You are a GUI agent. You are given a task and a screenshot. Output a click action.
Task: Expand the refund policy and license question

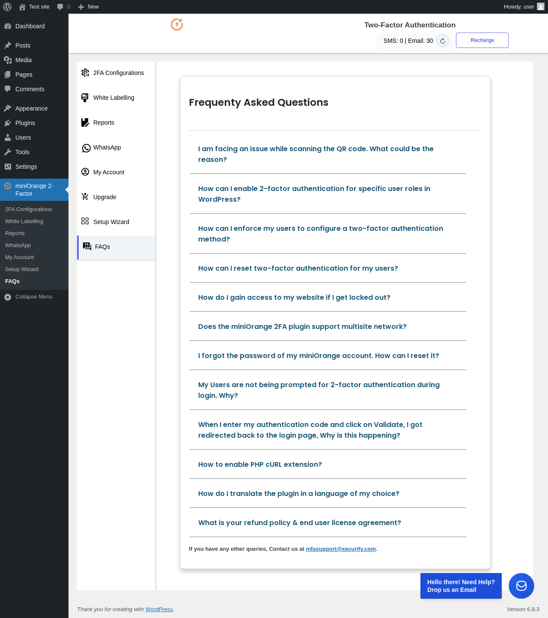pyautogui.click(x=328, y=522)
